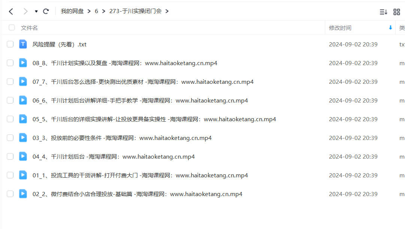The width and height of the screenshot is (405, 229).
Task: Toggle the blue sort direction arrow
Action: coord(390,28)
